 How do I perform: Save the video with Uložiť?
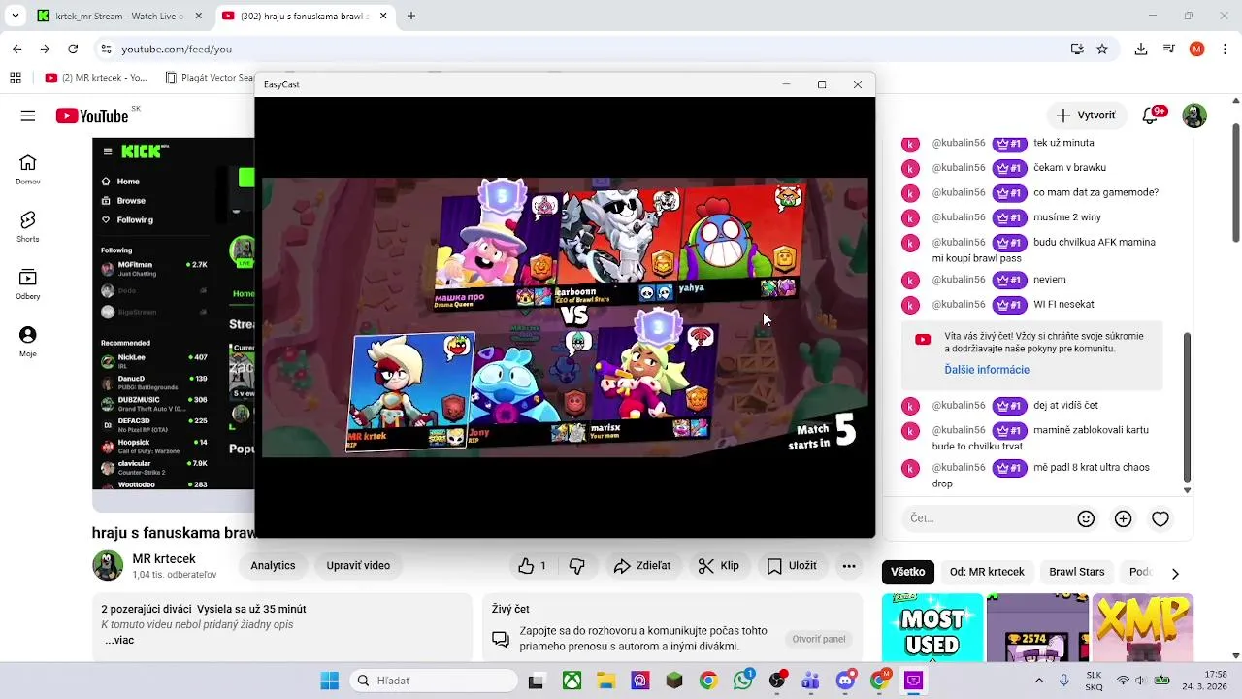click(792, 566)
